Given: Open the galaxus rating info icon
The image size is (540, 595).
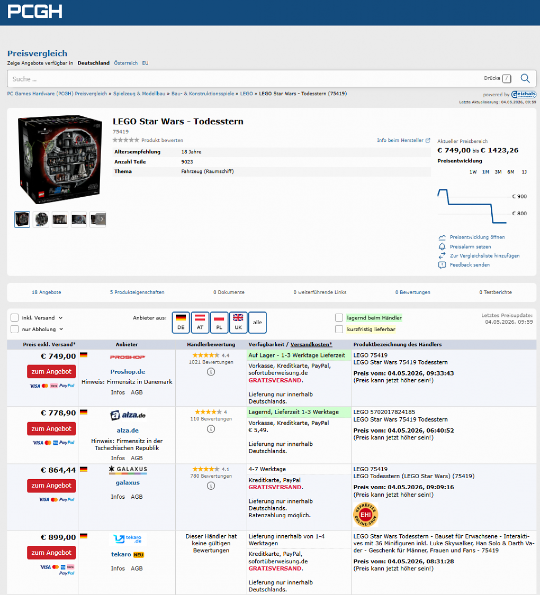Looking at the screenshot, I should tap(211, 486).
